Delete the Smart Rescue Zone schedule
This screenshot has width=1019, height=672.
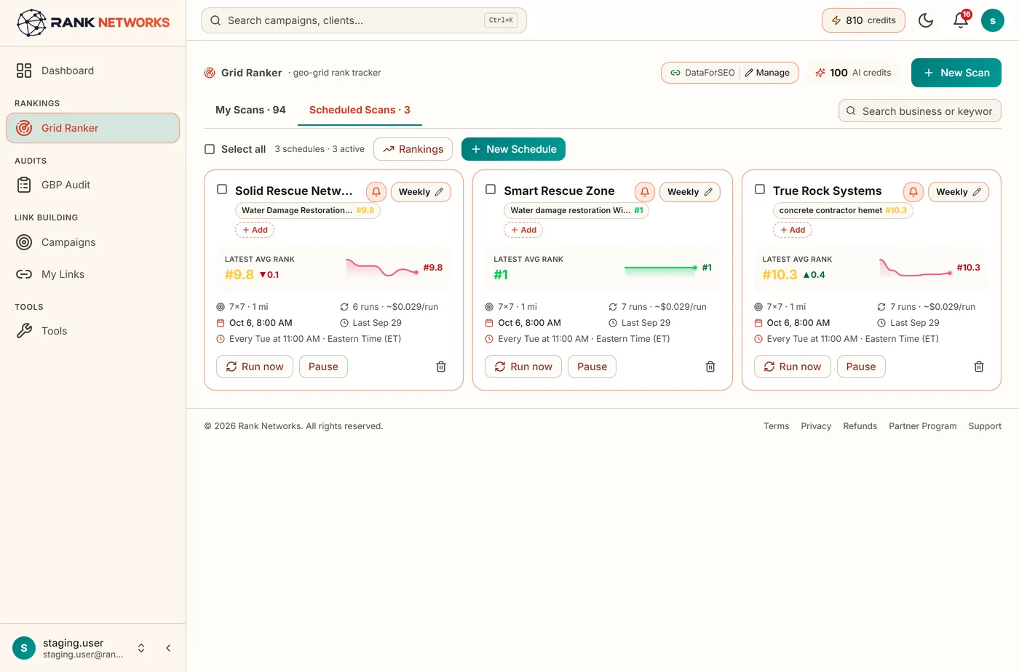(x=710, y=367)
